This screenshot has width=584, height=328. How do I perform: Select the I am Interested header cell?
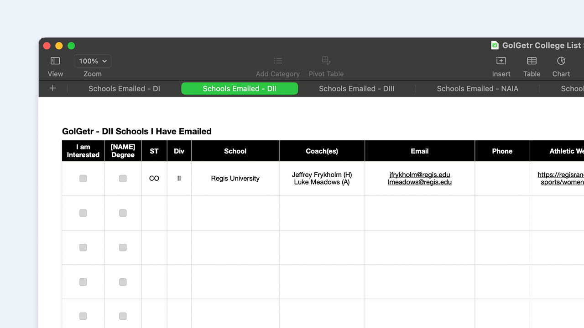click(x=83, y=151)
